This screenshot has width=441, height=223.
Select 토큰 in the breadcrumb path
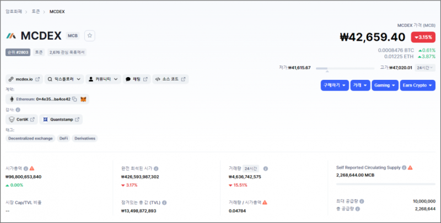coord(37,11)
